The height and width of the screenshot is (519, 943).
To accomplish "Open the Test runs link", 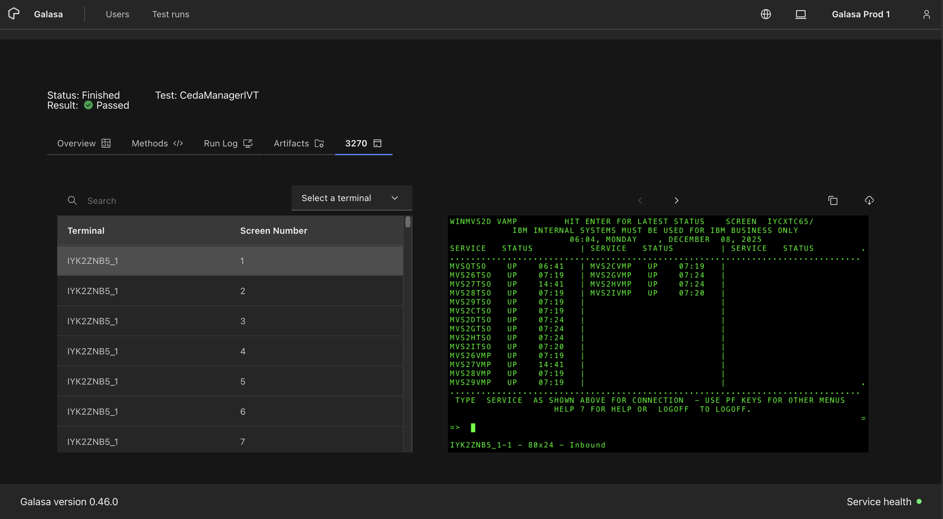I will pos(170,14).
